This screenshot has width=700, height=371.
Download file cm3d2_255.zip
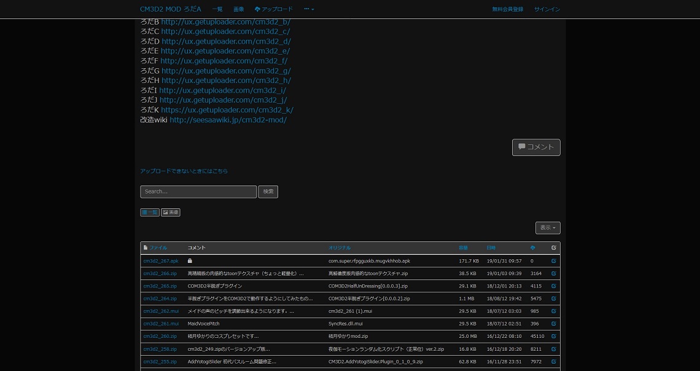point(160,361)
